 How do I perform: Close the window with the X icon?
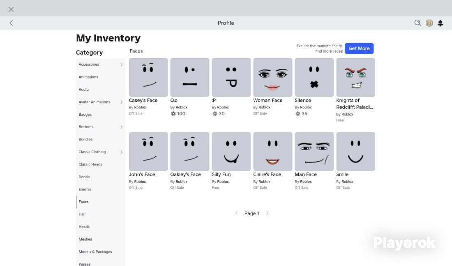(x=11, y=9)
